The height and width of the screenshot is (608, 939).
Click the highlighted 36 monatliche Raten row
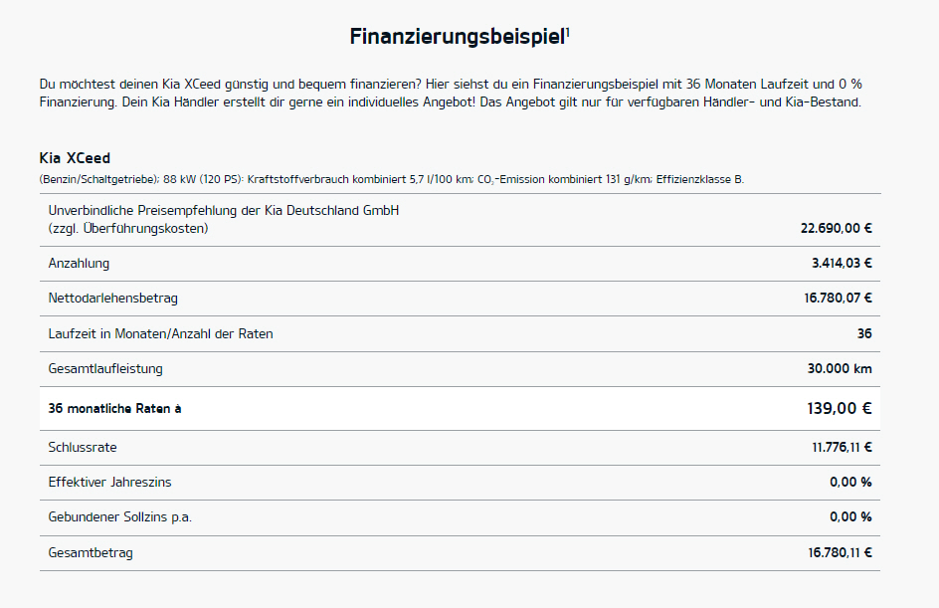[x=460, y=409]
